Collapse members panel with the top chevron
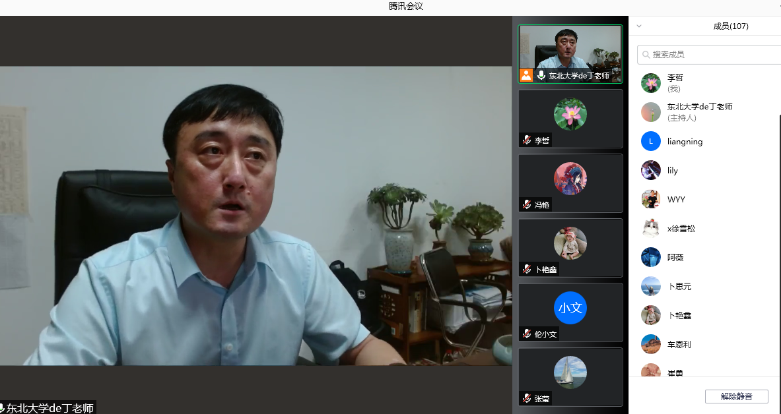Image resolution: width=781 pixels, height=414 pixels. [639, 26]
